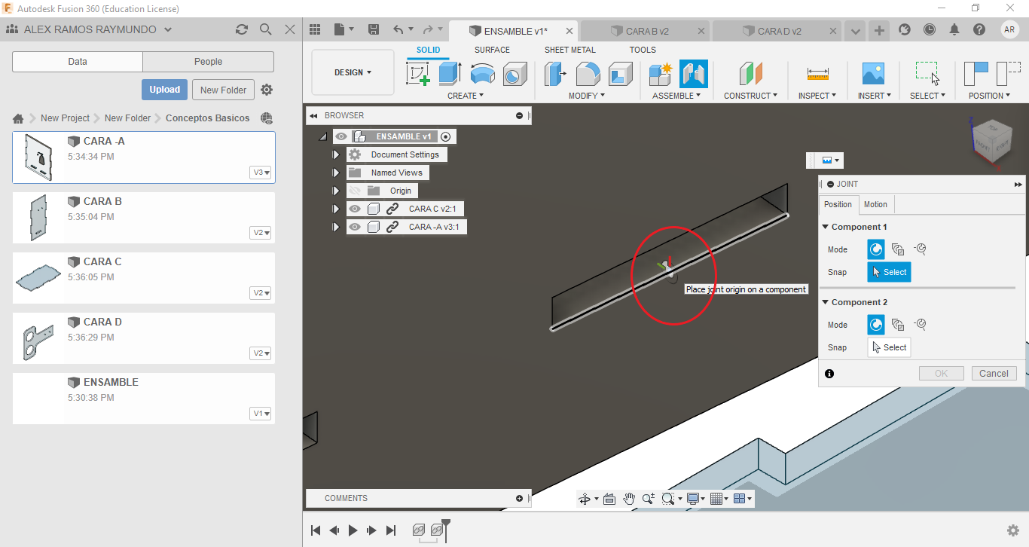The height and width of the screenshot is (547, 1029).
Task: Undo the last action
Action: (x=398, y=29)
